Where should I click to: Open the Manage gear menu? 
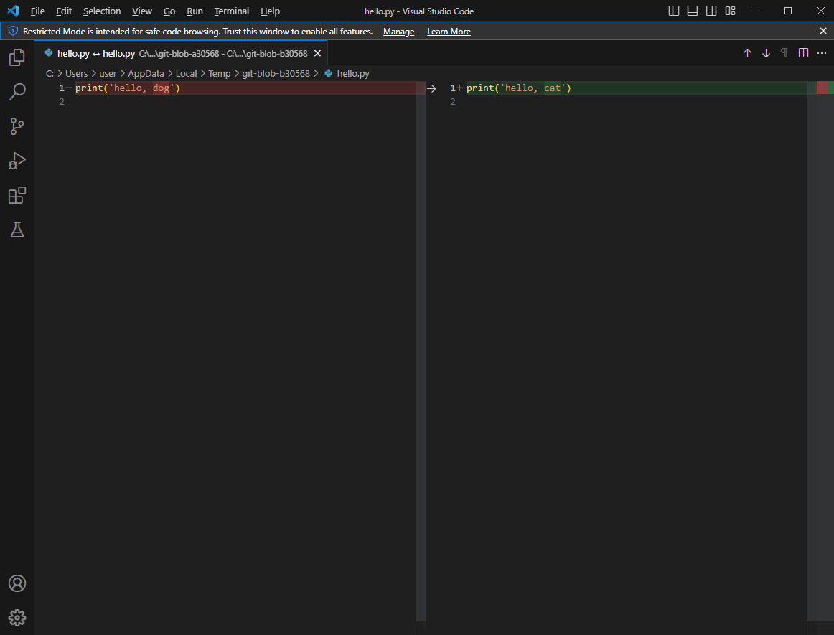[x=17, y=618]
